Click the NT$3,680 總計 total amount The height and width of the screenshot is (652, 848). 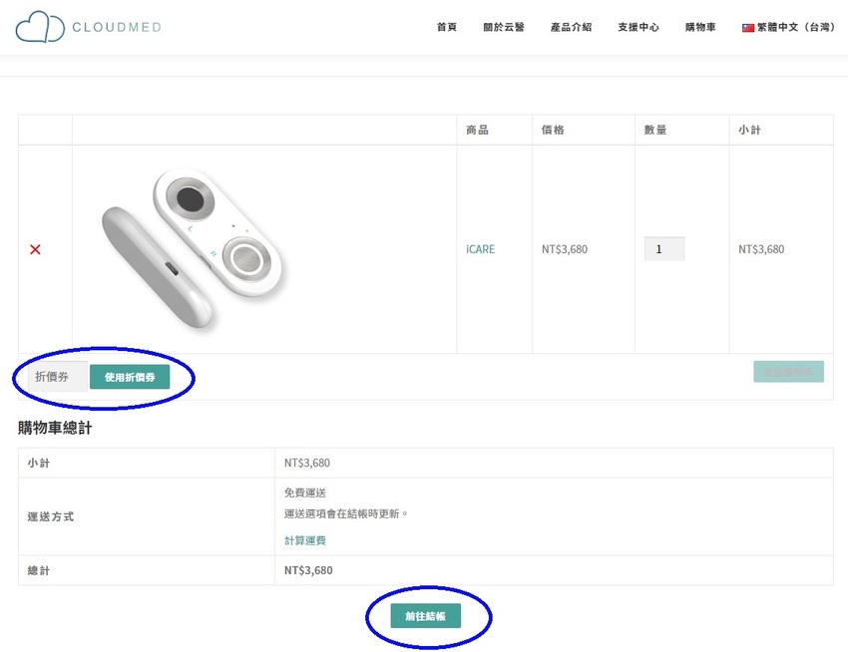coord(308,570)
